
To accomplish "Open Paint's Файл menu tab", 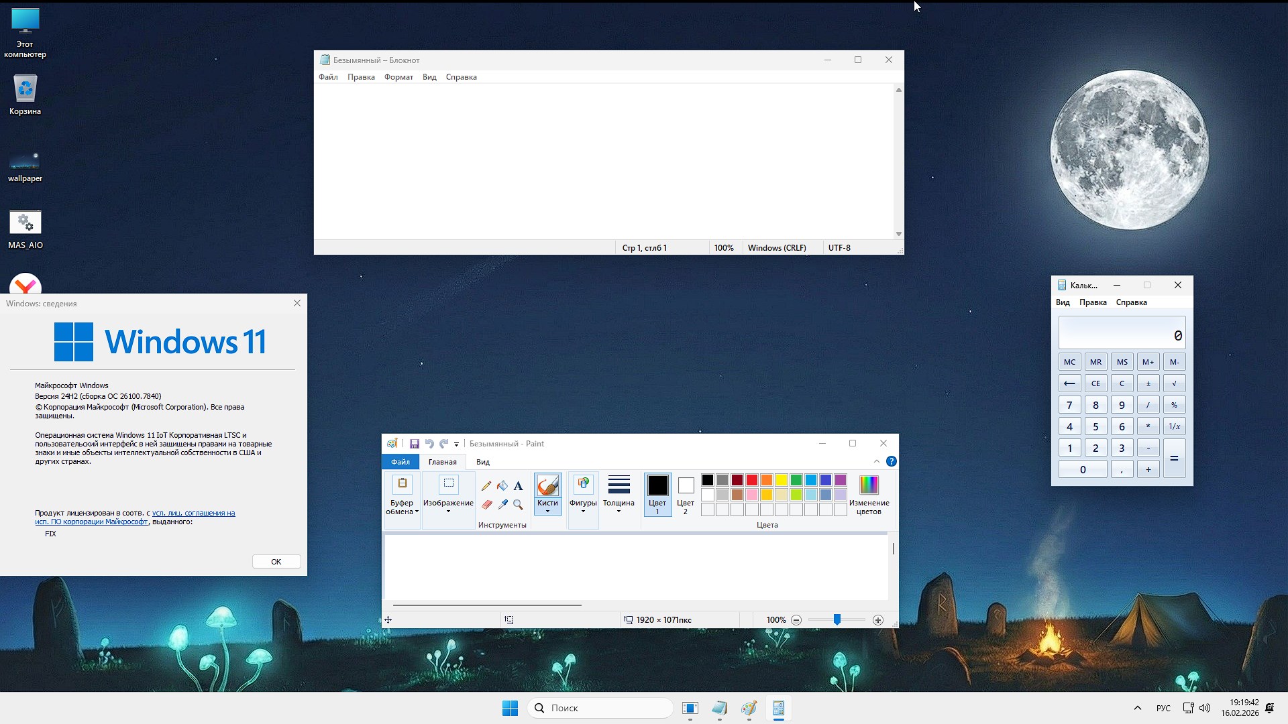I will coord(400,462).
